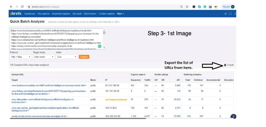Open Site audit
Screen dimensions: 266x127
coord(77,14)
